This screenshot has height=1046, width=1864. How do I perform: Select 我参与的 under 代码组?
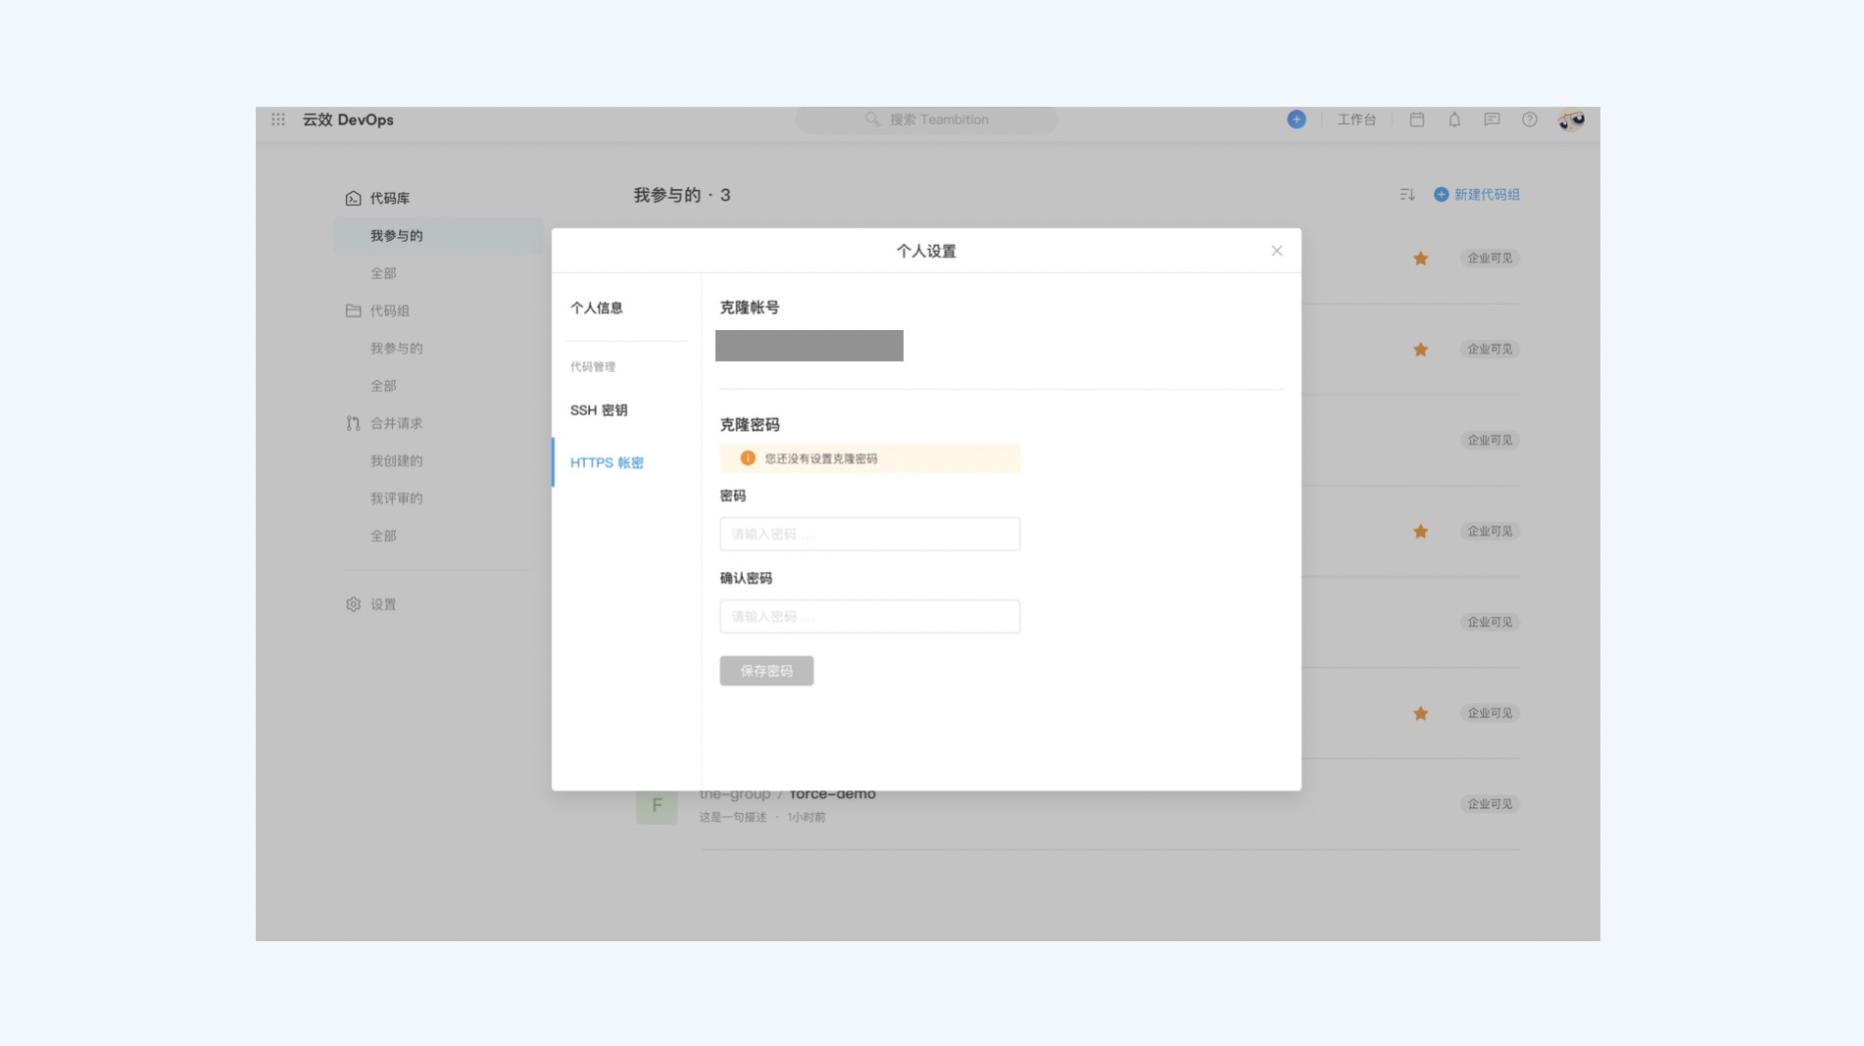(x=396, y=349)
